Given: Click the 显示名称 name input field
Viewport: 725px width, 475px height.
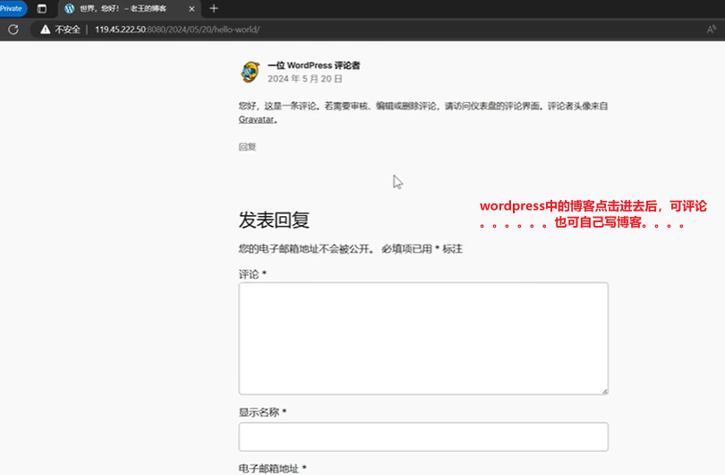Looking at the screenshot, I should coord(423,436).
